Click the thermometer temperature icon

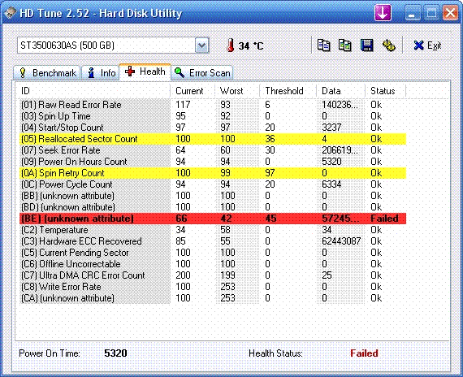[x=231, y=45]
